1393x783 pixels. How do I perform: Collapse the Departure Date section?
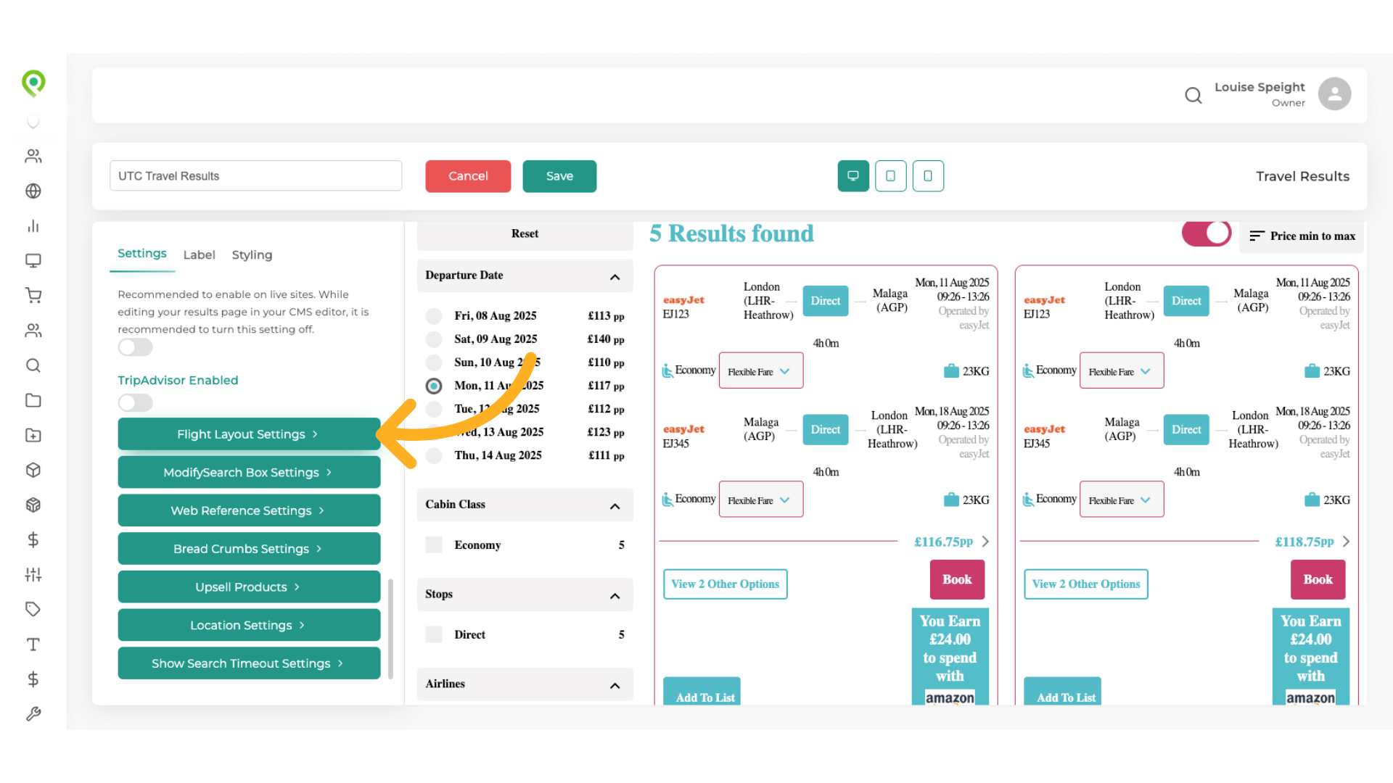click(615, 275)
